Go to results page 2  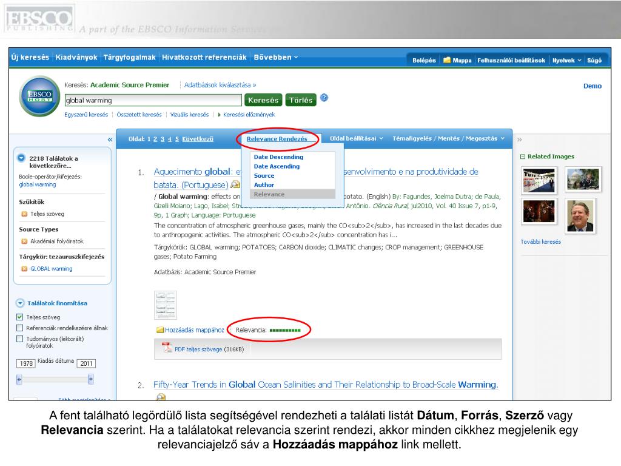(x=155, y=139)
